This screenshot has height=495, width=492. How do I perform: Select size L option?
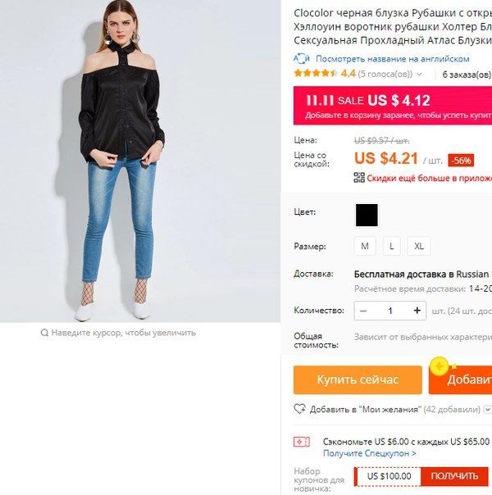tap(392, 246)
